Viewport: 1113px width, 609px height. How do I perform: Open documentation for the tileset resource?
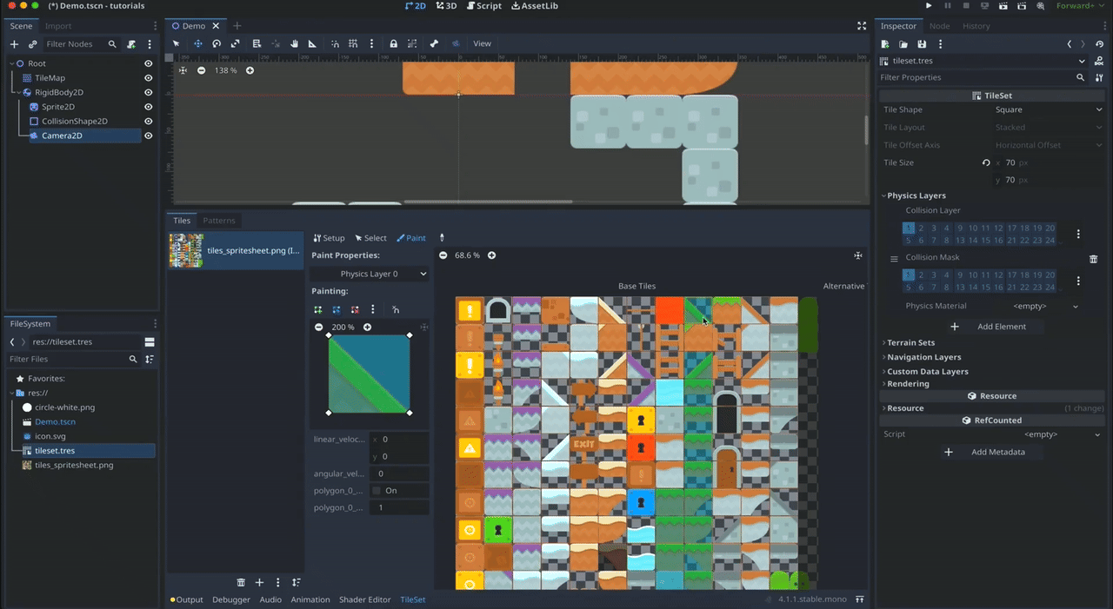(x=1100, y=61)
